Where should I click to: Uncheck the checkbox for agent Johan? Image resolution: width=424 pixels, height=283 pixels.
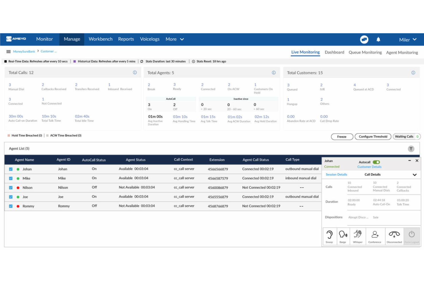point(11,169)
